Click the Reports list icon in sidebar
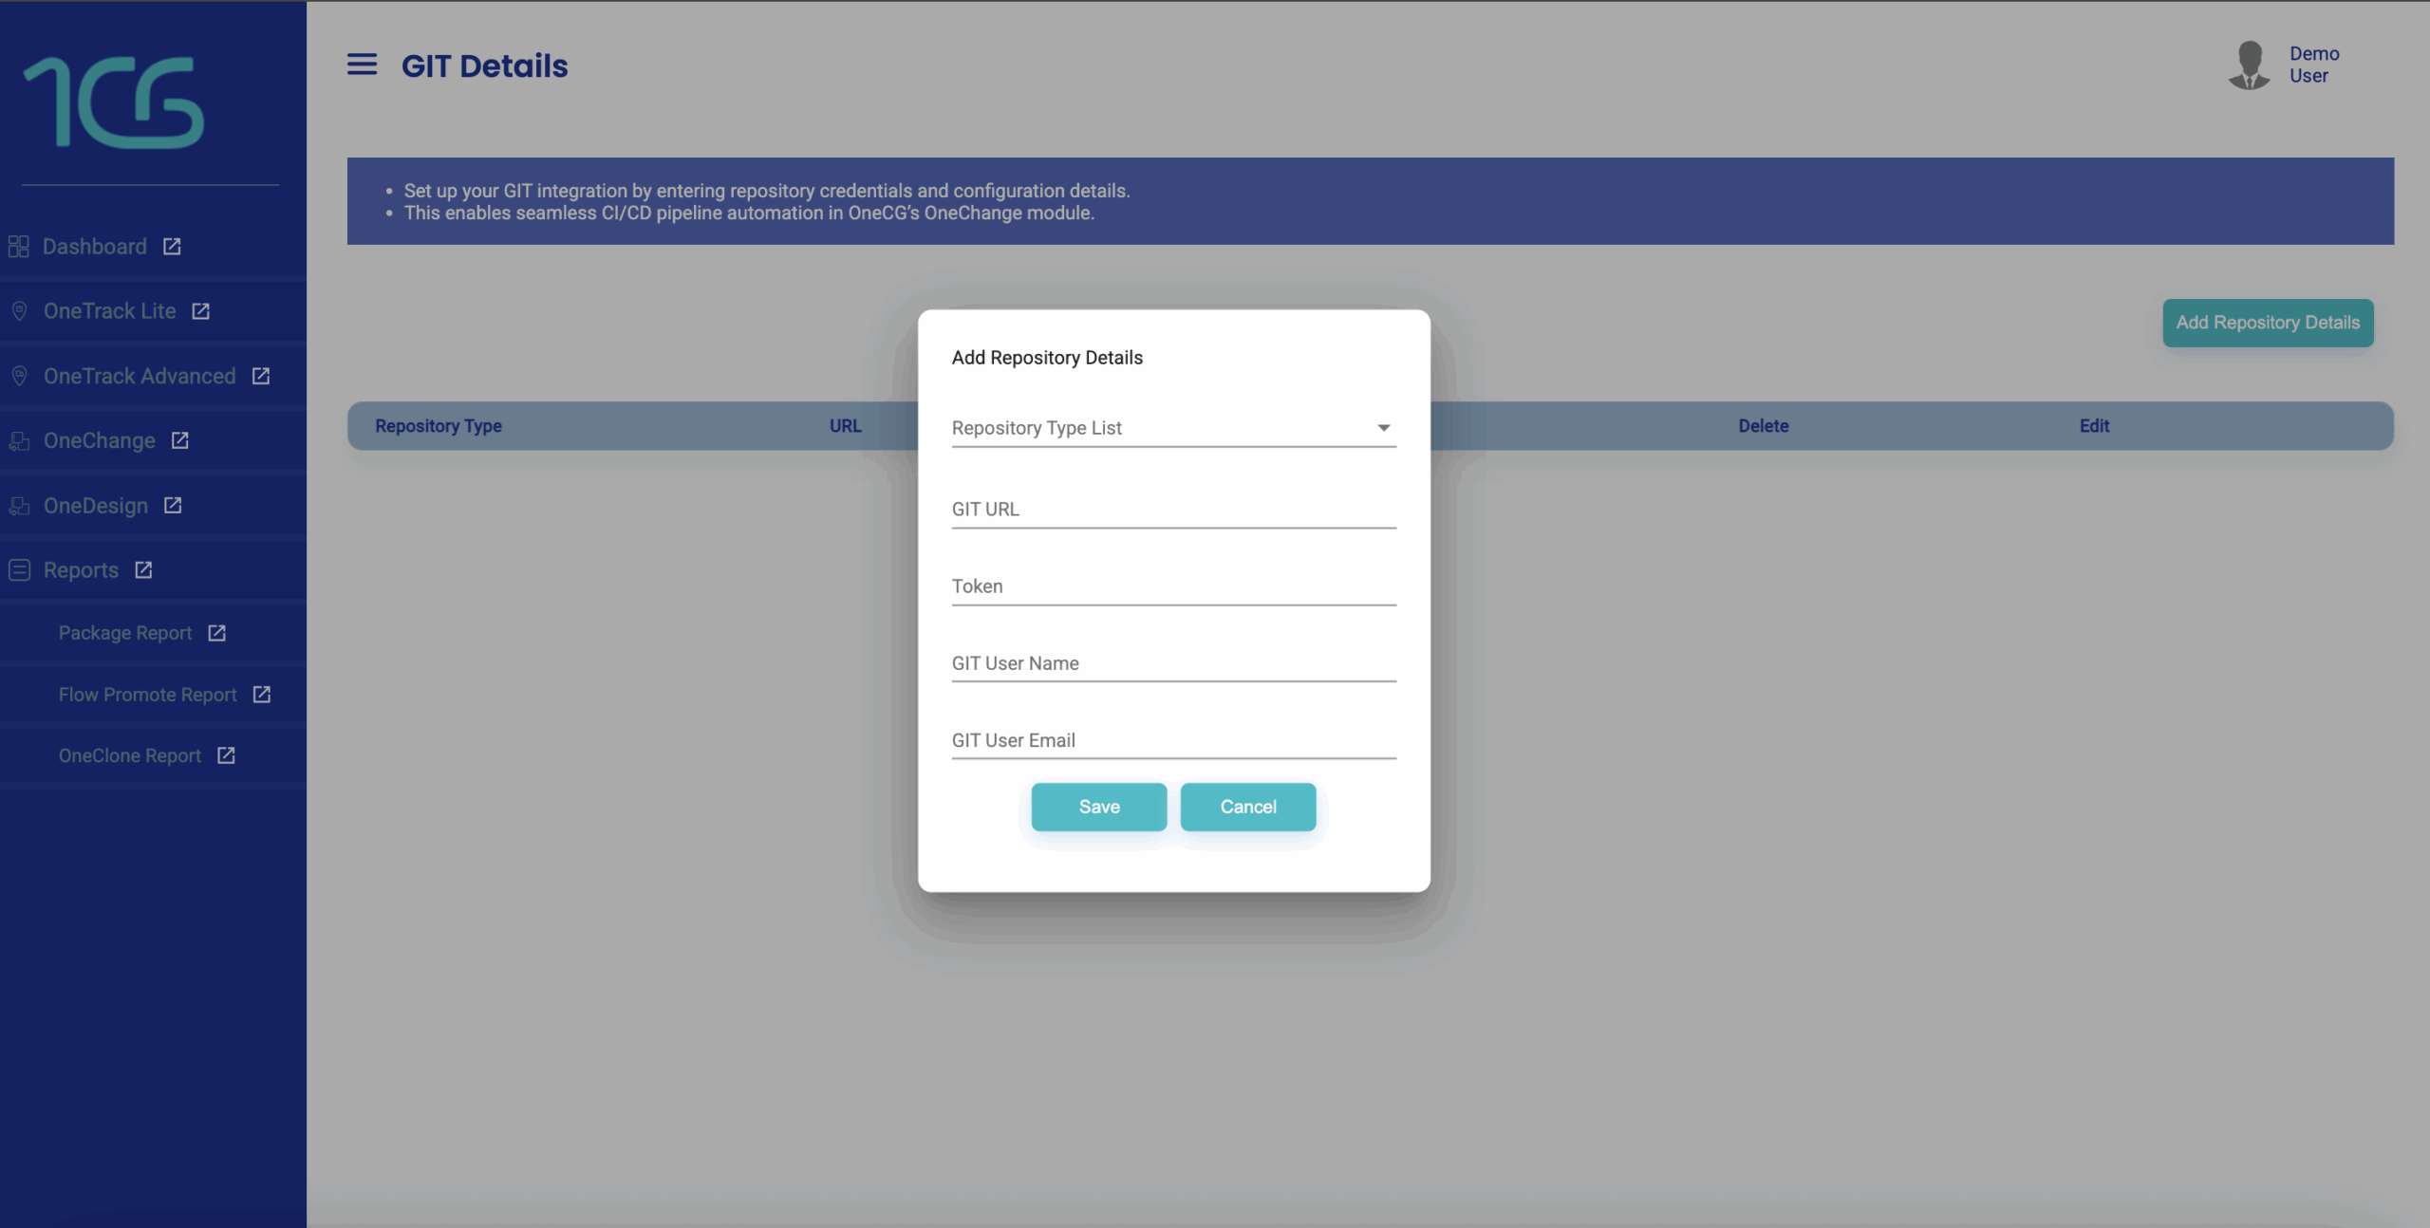 (x=19, y=570)
